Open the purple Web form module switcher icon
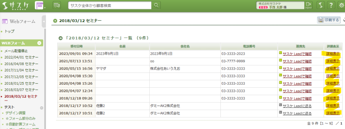The height and width of the screenshot is (129, 345). 39,6
